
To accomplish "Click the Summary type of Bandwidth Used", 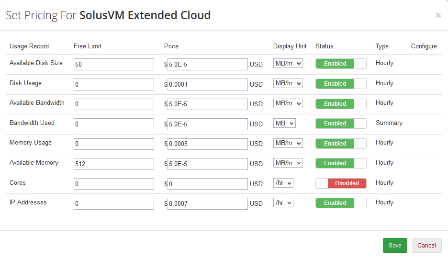I will pyautogui.click(x=389, y=123).
